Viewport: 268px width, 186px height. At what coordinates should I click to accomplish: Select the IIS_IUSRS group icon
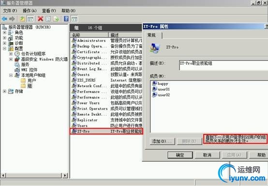(74, 80)
